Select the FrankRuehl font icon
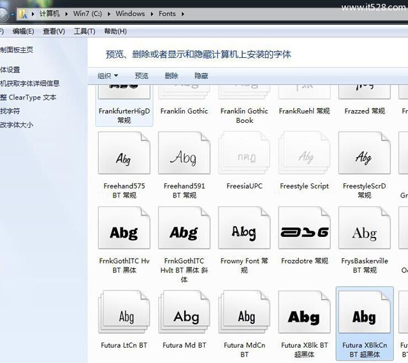 coord(305,92)
